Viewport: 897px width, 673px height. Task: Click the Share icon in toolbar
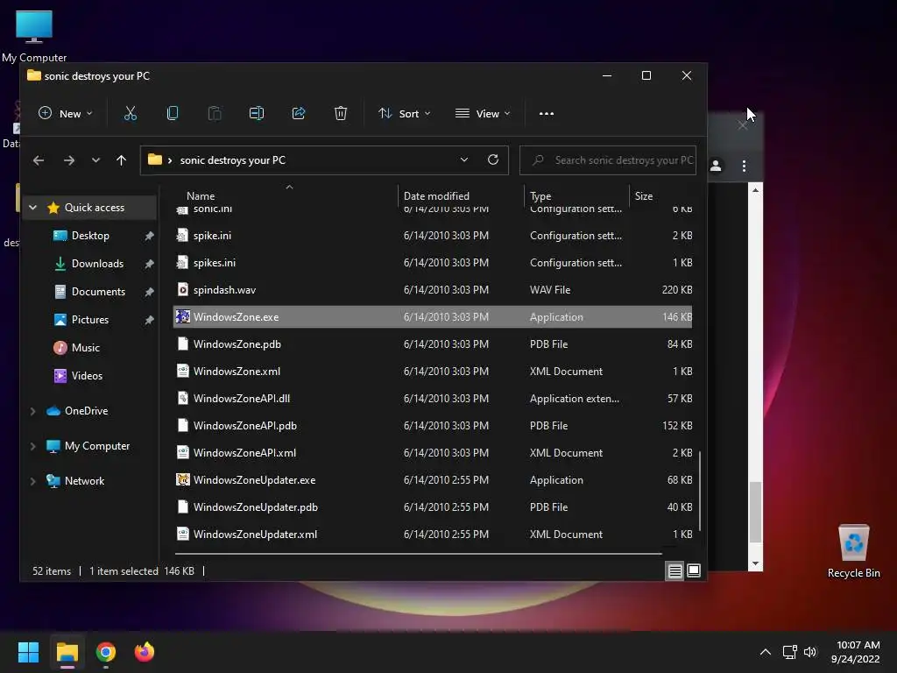[299, 113]
